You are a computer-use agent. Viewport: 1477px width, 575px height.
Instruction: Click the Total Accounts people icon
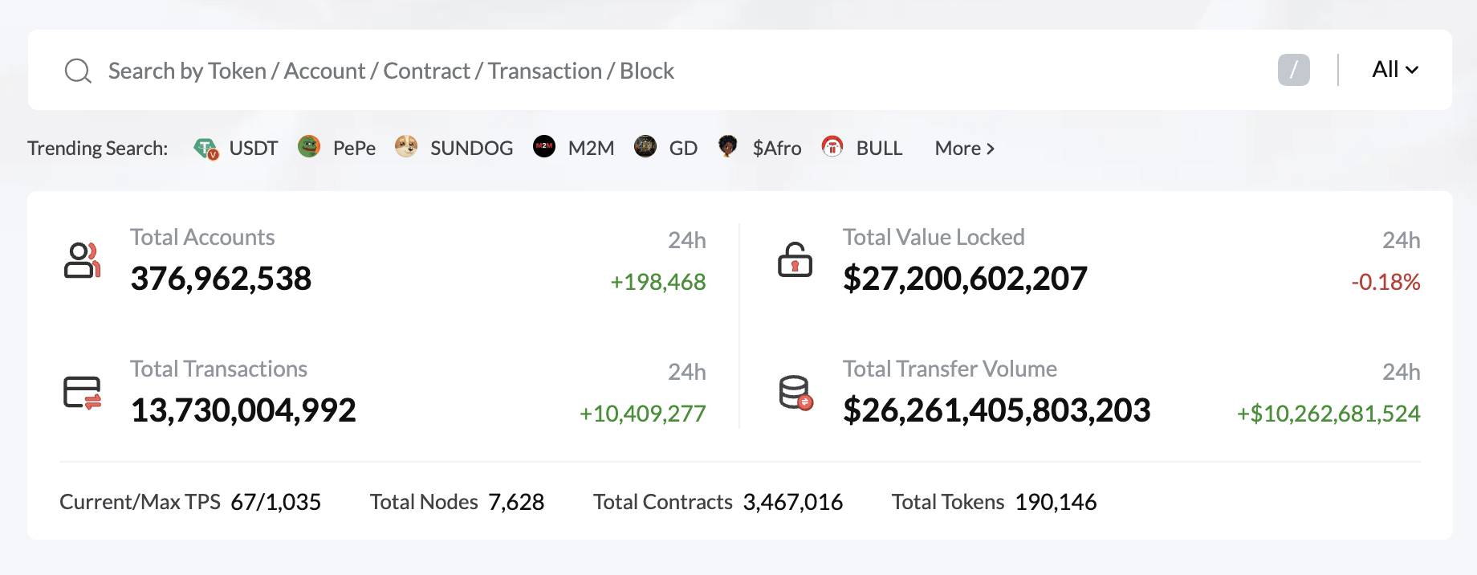click(x=82, y=259)
